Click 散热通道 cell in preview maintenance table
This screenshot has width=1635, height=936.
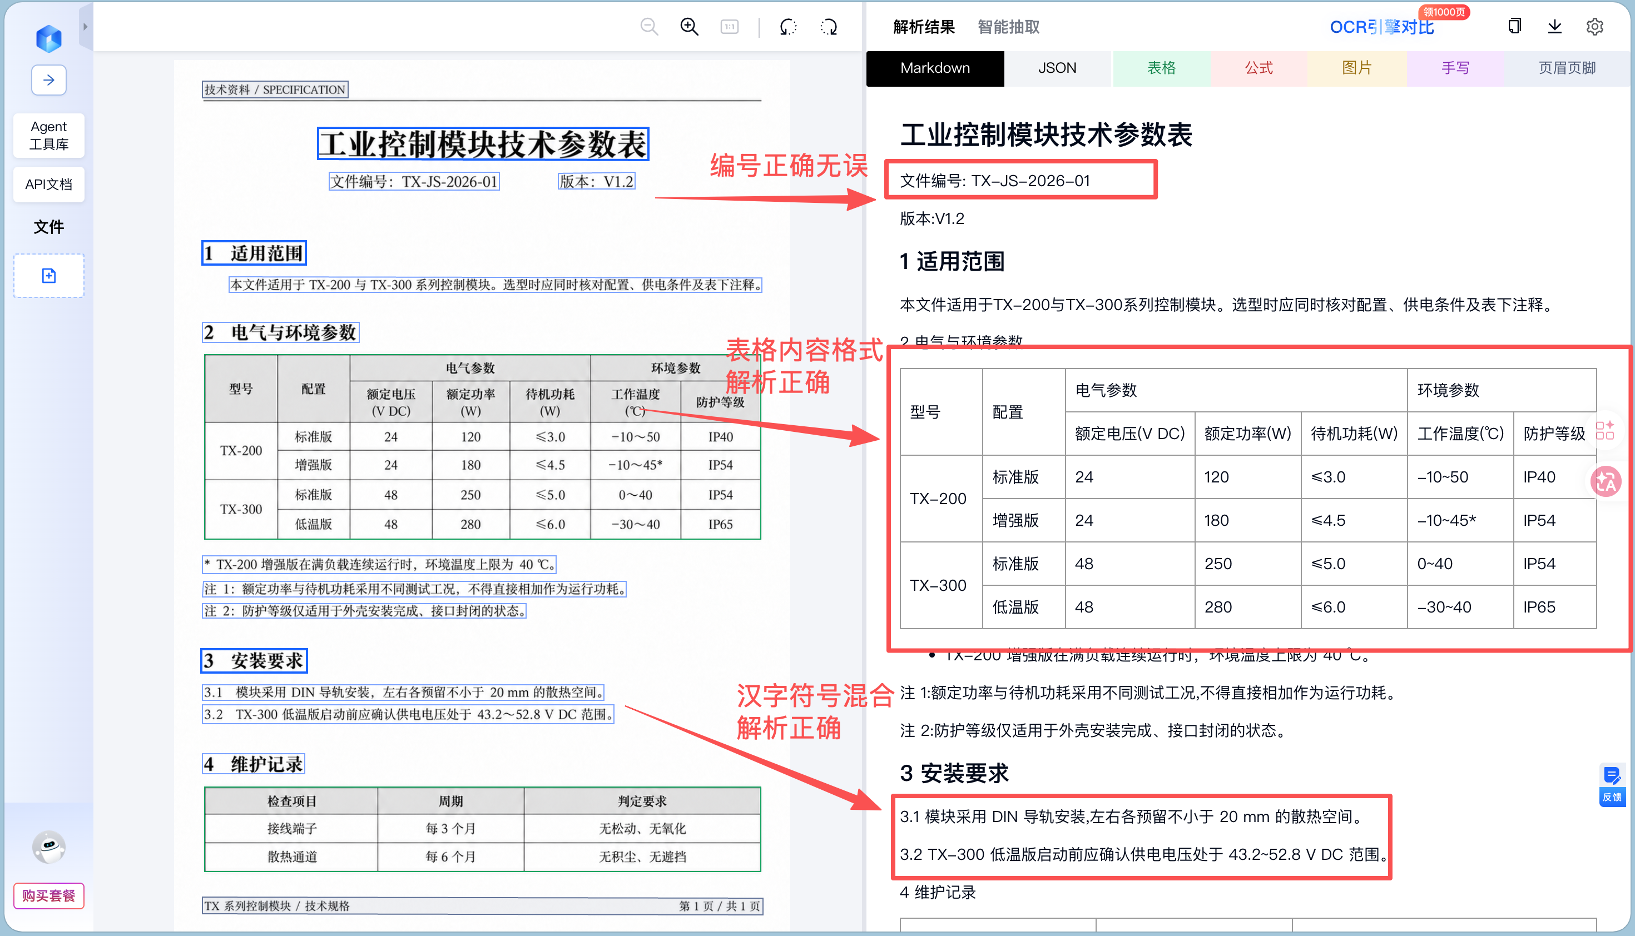[x=292, y=857]
